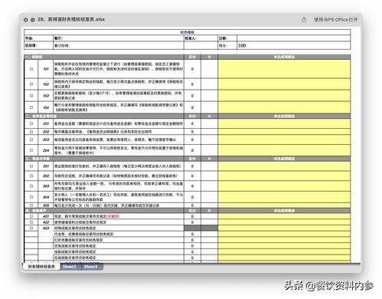Select the 餐厅经理 field cell

tap(119, 45)
